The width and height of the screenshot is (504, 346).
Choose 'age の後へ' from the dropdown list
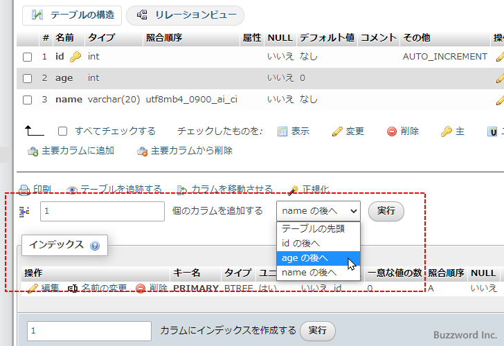pos(305,258)
